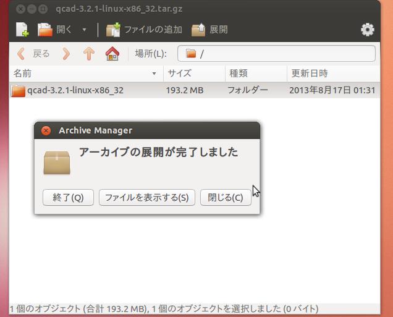393x317 pixels.
Task: Click the 193.2 MB size cell
Action: pos(185,90)
